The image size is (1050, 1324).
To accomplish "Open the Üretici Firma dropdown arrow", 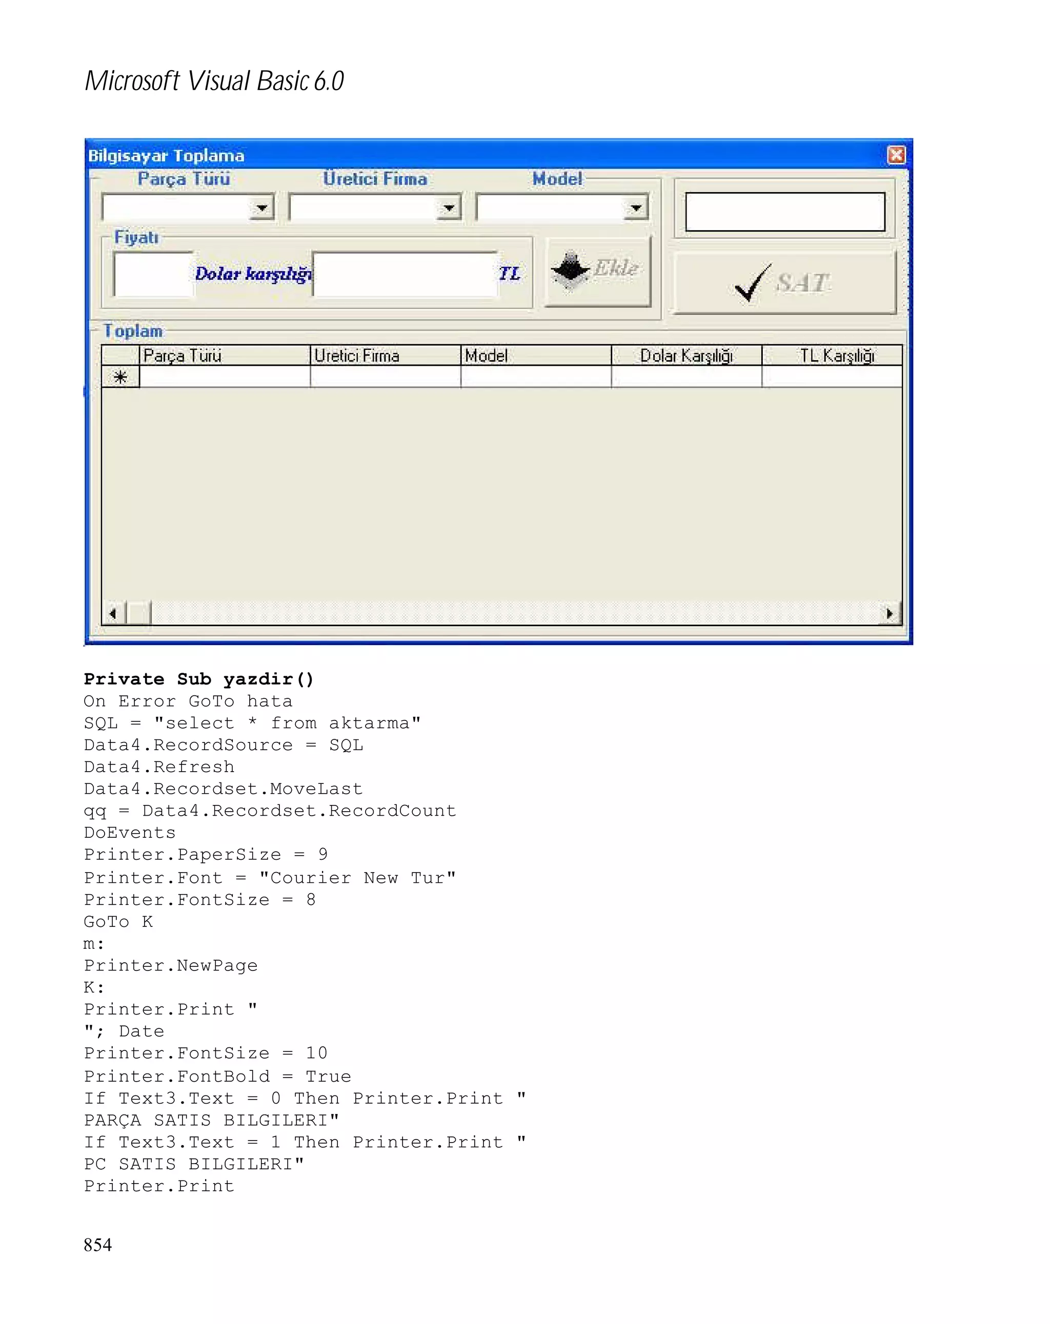I will point(449,208).
